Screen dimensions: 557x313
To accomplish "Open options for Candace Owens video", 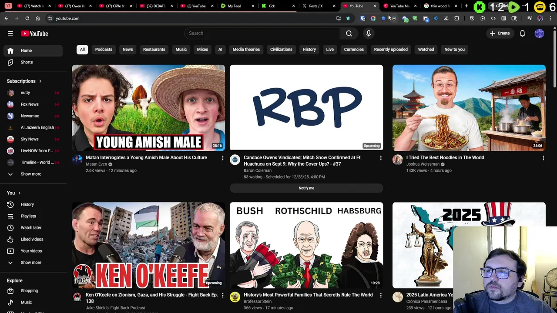I will point(380,158).
